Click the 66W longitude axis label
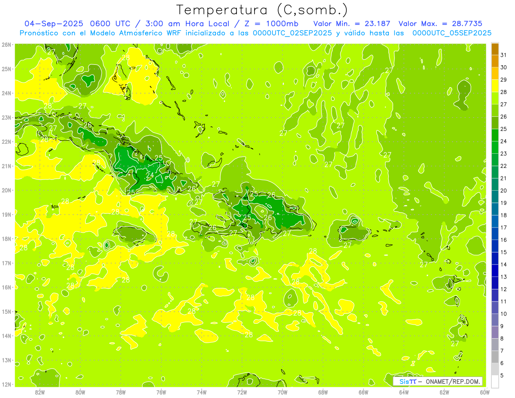This screenshot has width=515, height=398. (364, 392)
